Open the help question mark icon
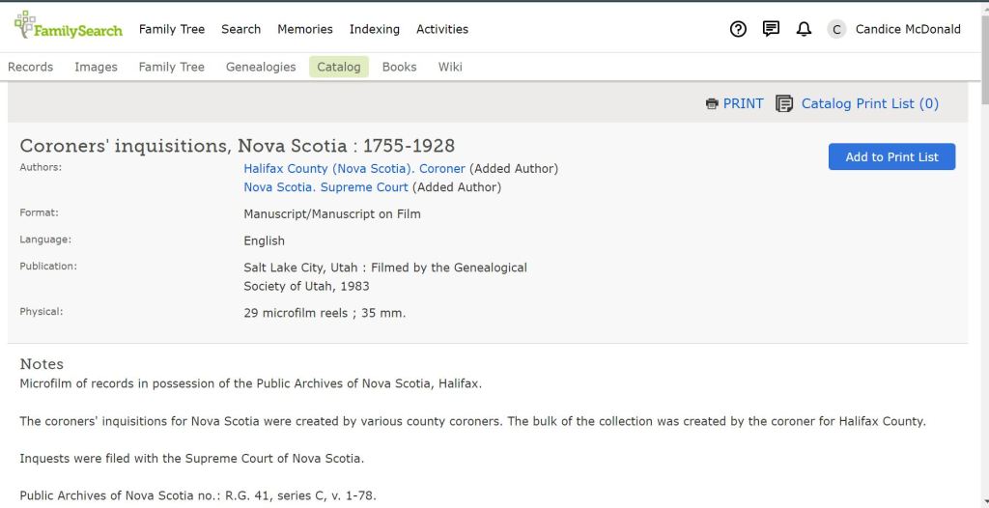 (738, 29)
